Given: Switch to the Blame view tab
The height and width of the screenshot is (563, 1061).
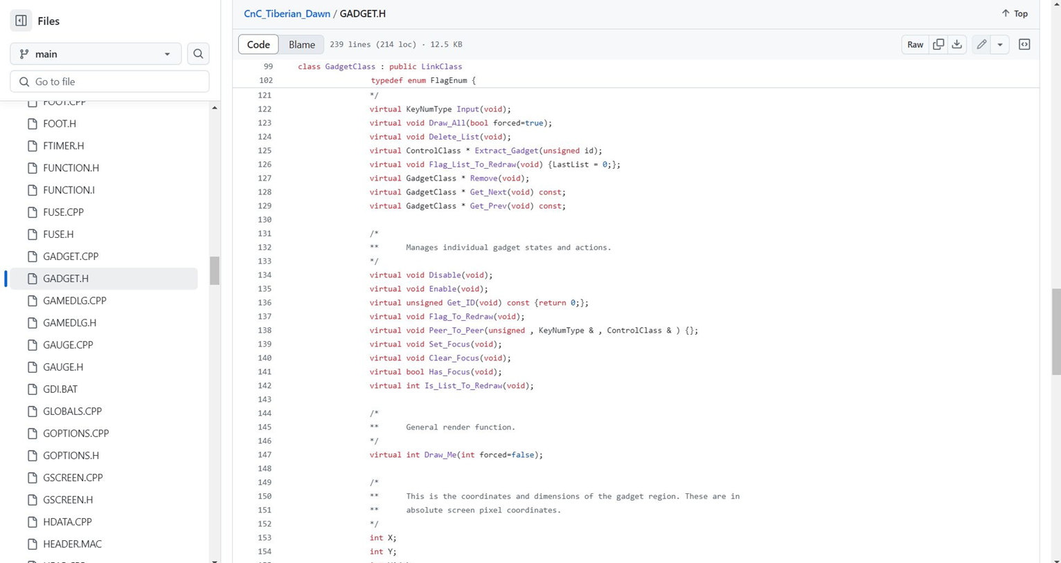Looking at the screenshot, I should pos(301,44).
